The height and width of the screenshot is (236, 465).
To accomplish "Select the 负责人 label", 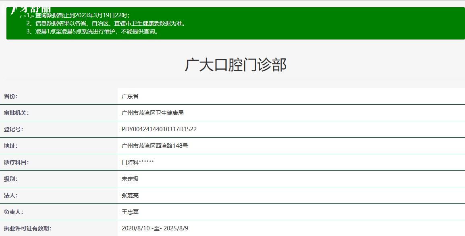I will (13, 212).
